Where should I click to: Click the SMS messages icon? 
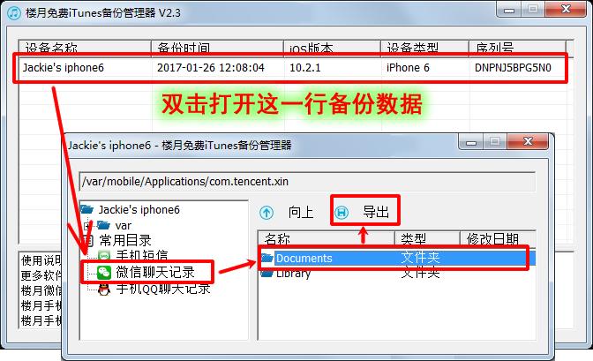pyautogui.click(x=104, y=255)
